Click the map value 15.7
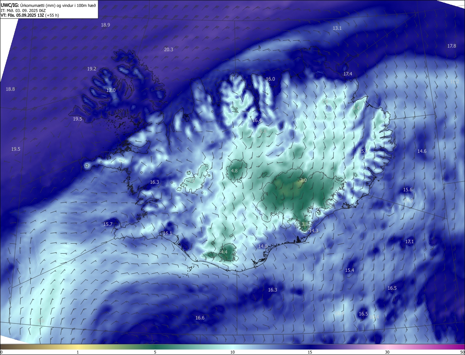This screenshot has height=355, width=465. [108, 224]
